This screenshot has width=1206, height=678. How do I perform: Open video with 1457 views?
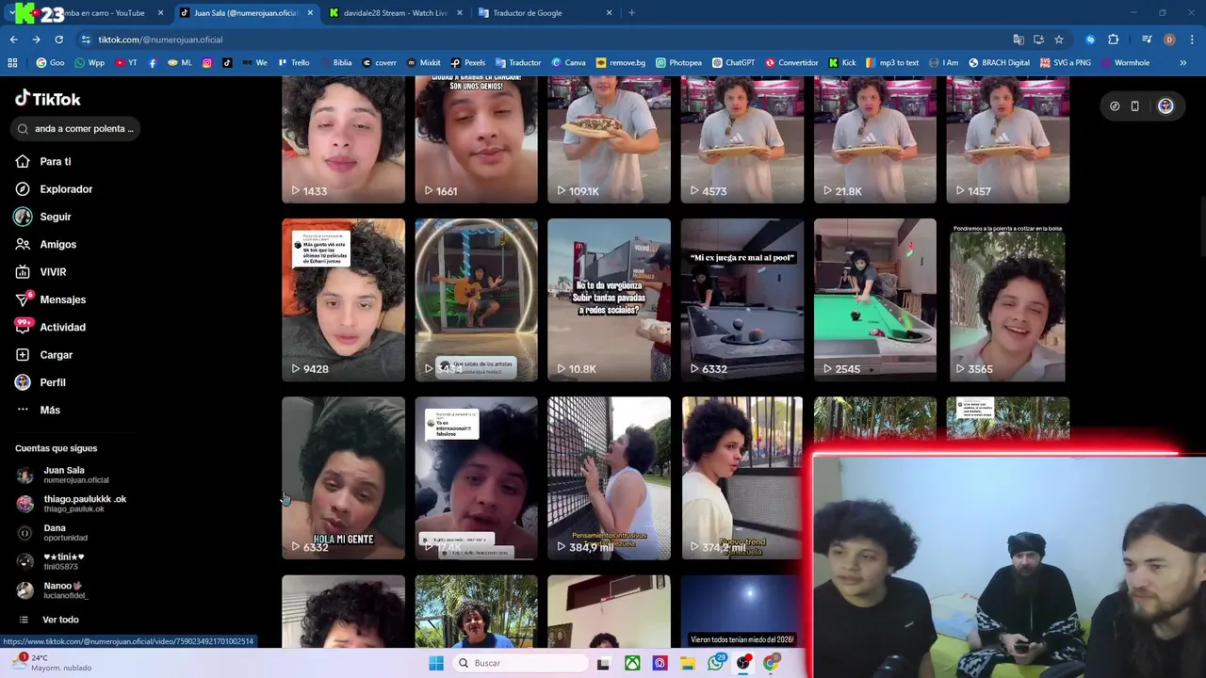click(1008, 139)
